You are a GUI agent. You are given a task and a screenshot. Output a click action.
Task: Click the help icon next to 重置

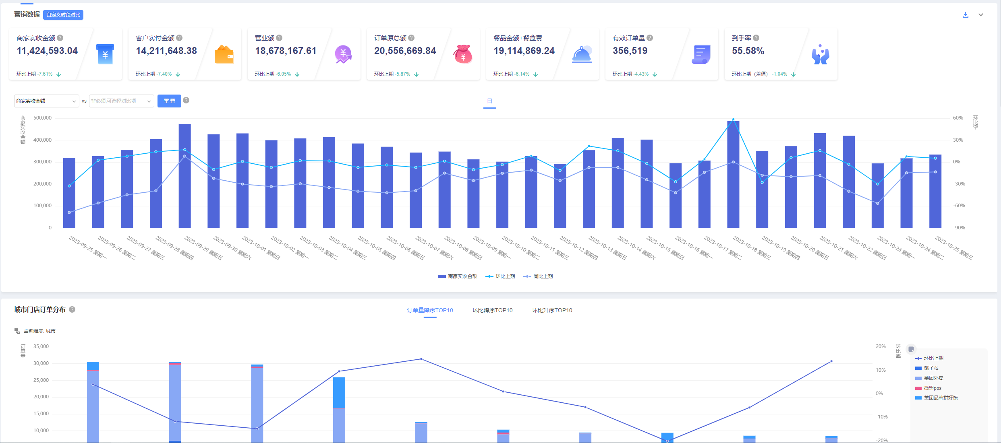[186, 100]
